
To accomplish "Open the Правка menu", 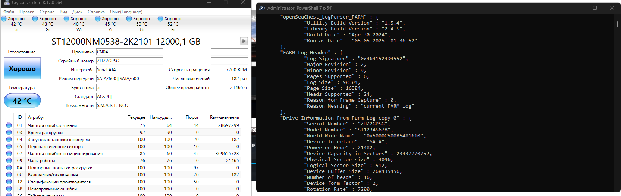I will (x=27, y=12).
